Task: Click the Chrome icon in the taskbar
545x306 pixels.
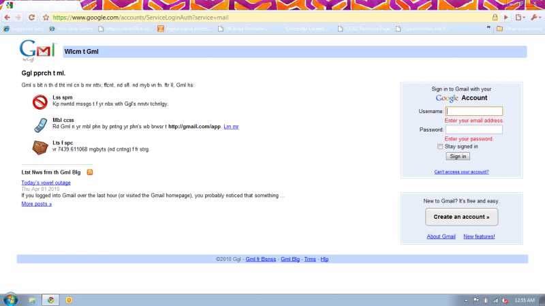Action: click(x=50, y=300)
